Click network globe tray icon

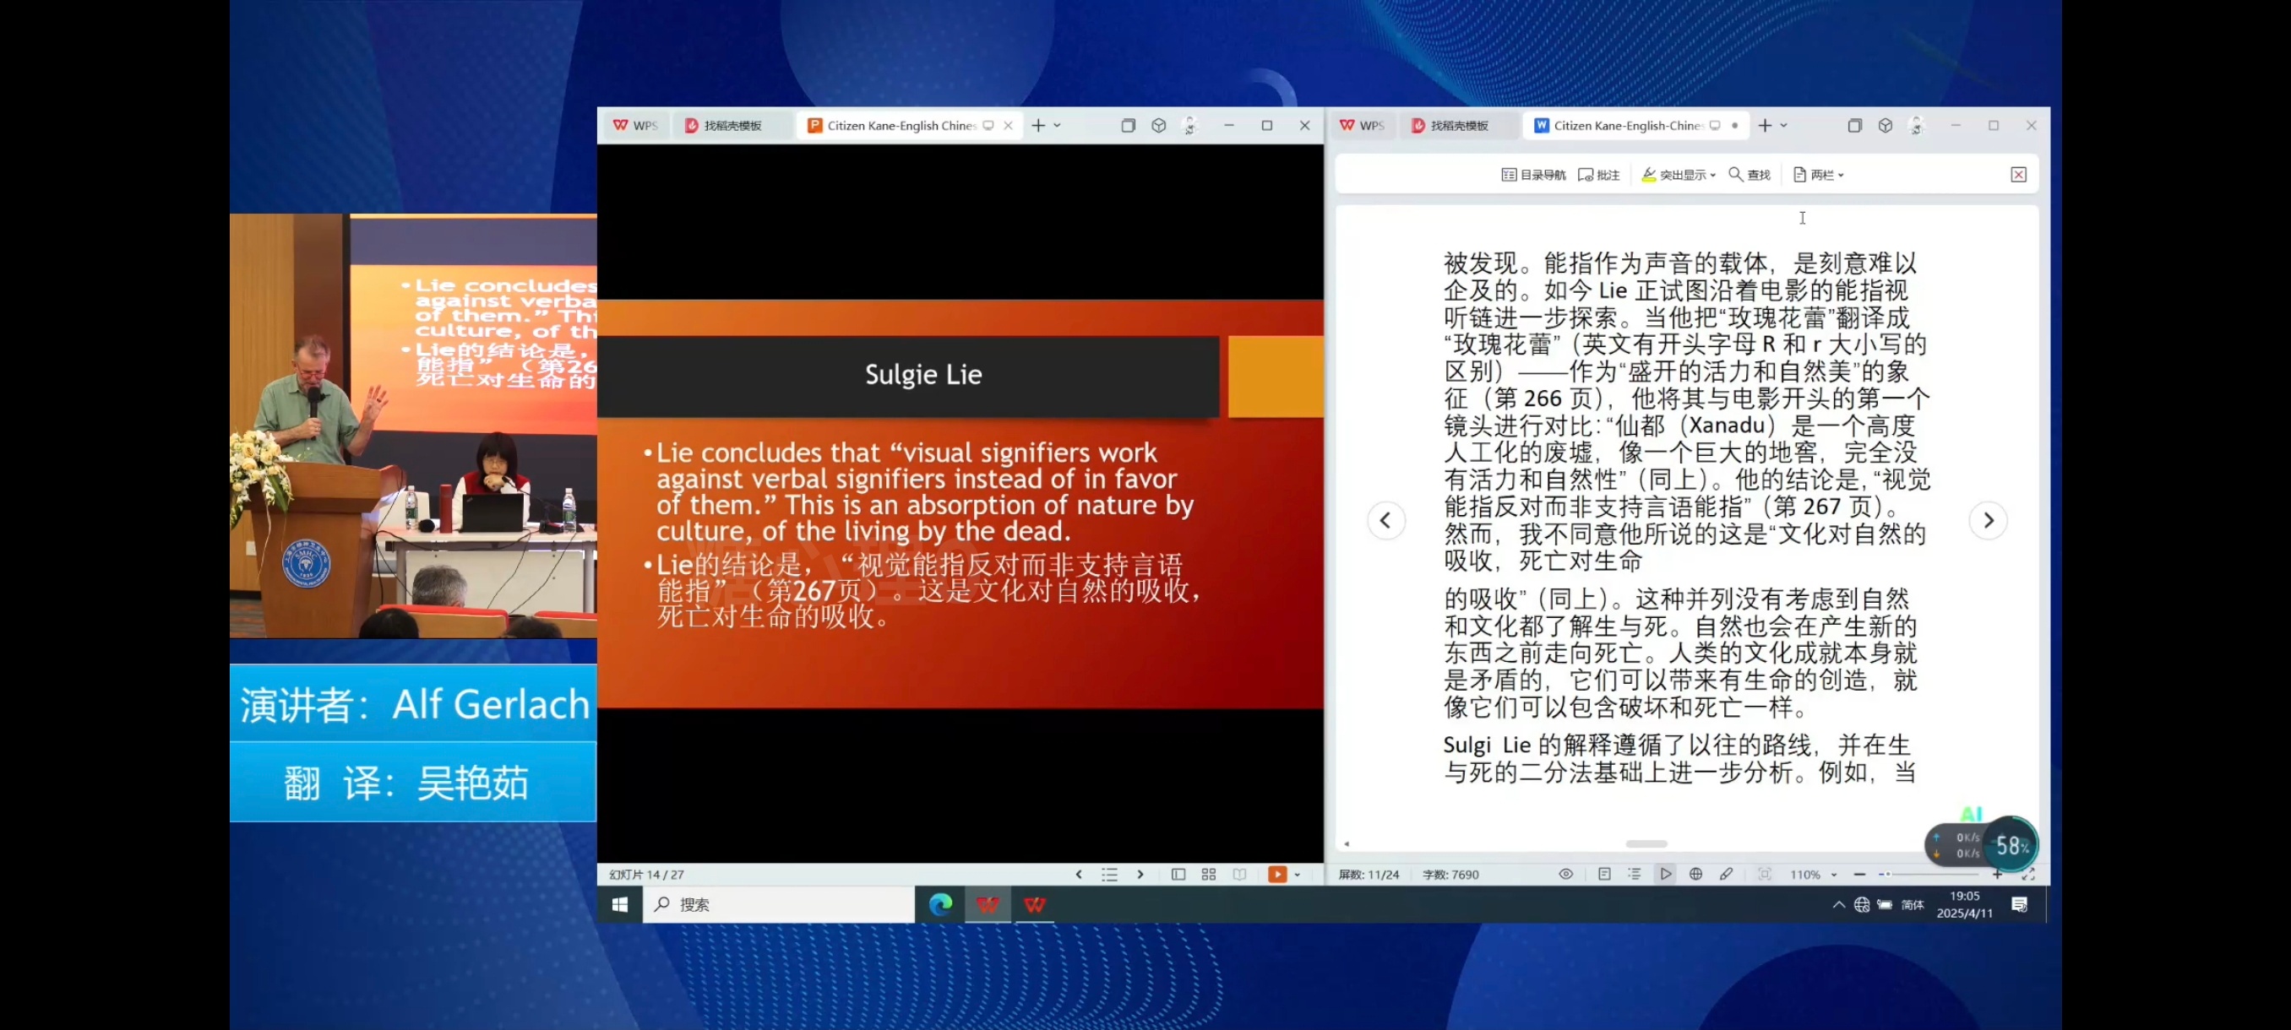(1862, 905)
